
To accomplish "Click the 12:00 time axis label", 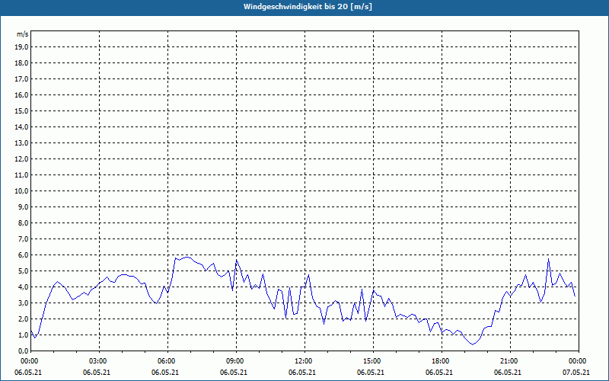I will point(303,361).
